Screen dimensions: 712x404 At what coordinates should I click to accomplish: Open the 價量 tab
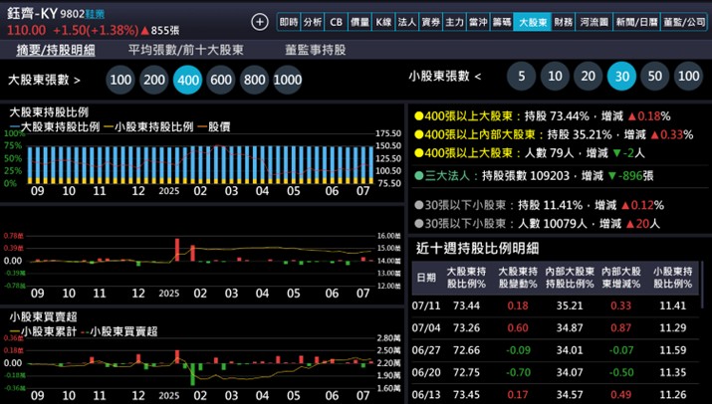pyautogui.click(x=359, y=22)
